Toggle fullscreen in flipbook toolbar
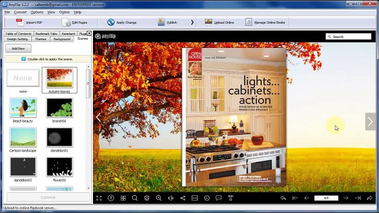Screen dimensions: 379x213 99,198
